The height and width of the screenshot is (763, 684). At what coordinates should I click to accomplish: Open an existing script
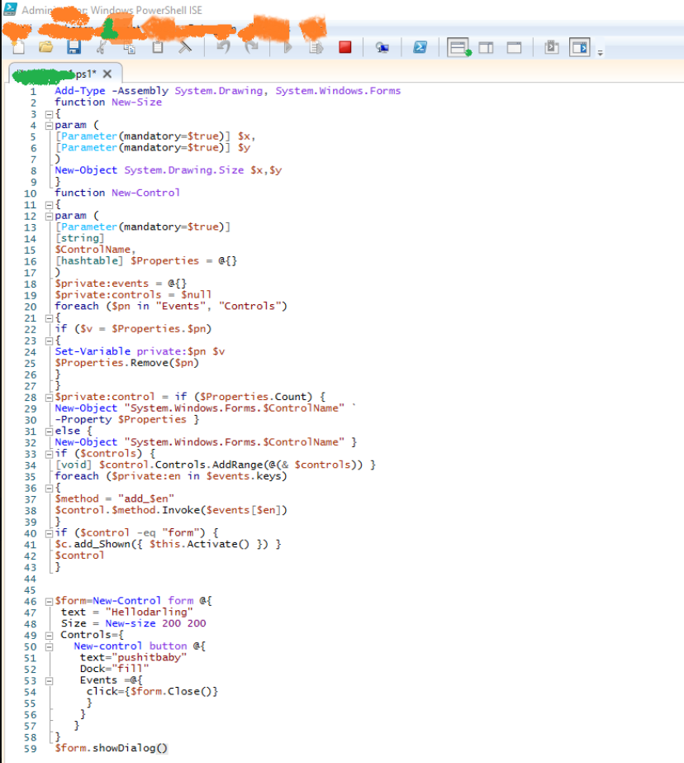coord(45,47)
